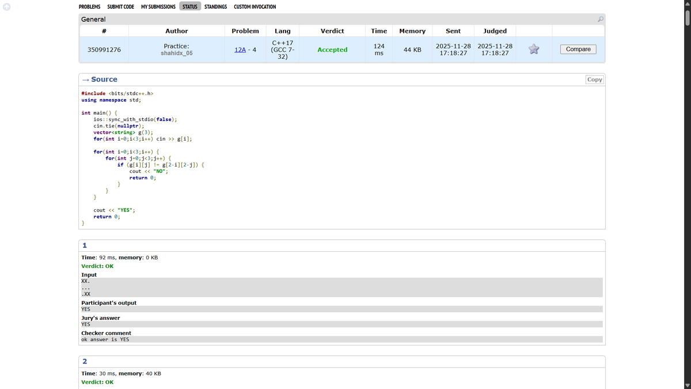Visit shahidx_05 profile link
The width and height of the screenshot is (691, 389).
pyautogui.click(x=177, y=53)
